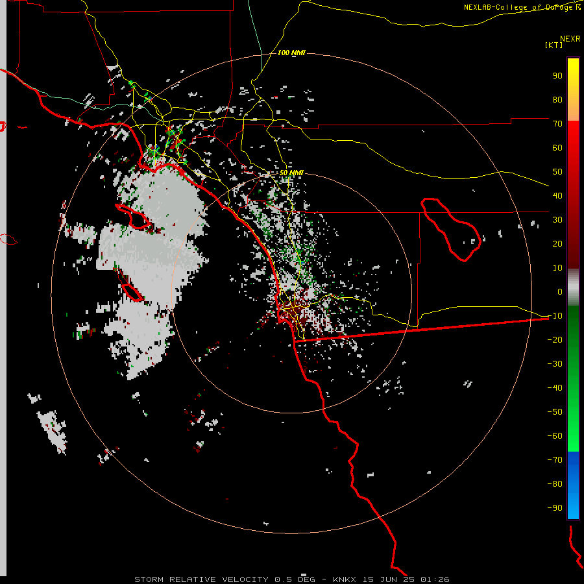Click the 100 NMI range ring label
The height and width of the screenshot is (584, 584).
coord(291,53)
